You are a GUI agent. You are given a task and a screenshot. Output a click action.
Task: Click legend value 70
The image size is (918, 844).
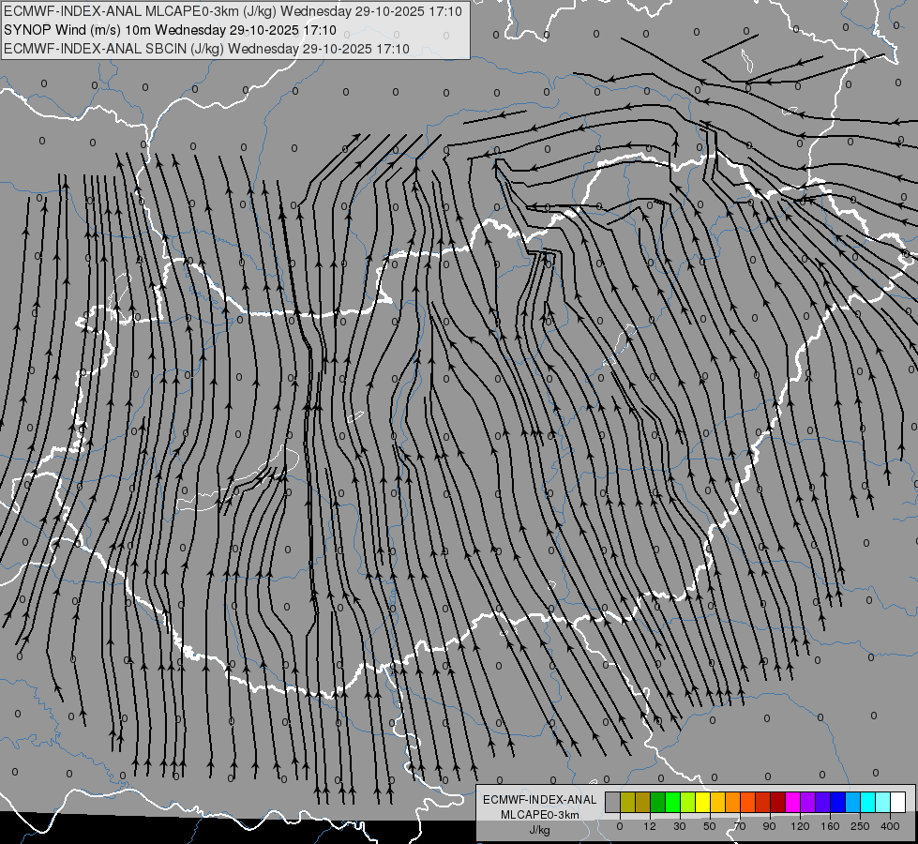point(740,826)
